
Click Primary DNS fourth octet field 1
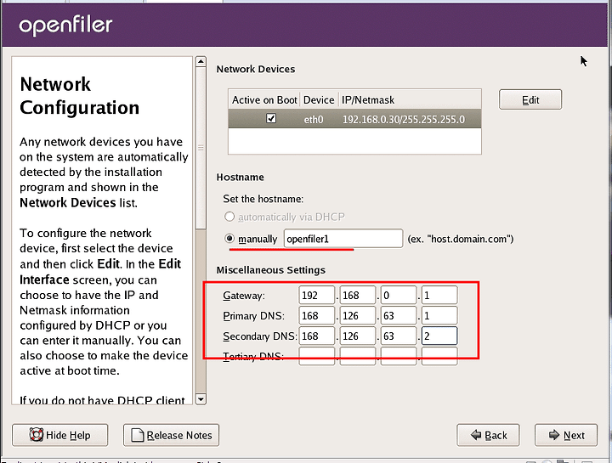point(439,315)
